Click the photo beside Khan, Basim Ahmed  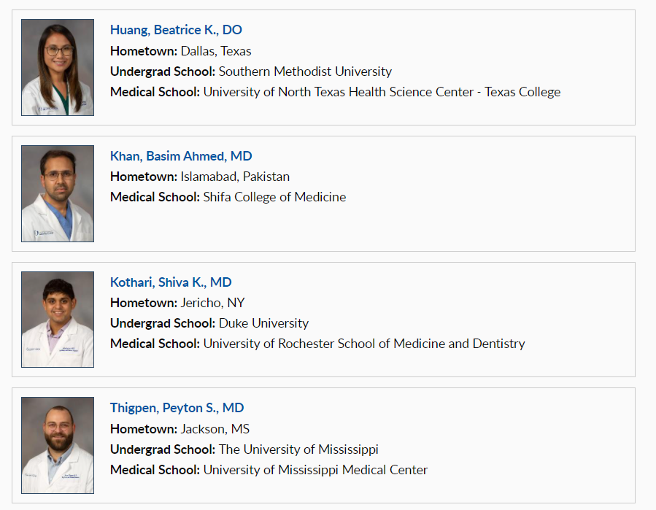[58, 193]
